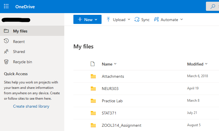Click the Recycle bin icon in sidebar
Viewport: 219px width, 131px height.
pyautogui.click(x=6, y=62)
